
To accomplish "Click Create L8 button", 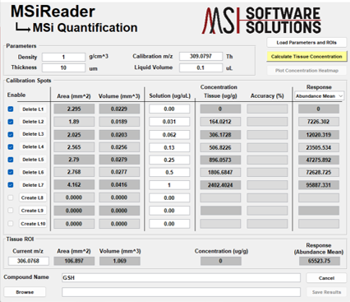I will [x=33, y=197].
